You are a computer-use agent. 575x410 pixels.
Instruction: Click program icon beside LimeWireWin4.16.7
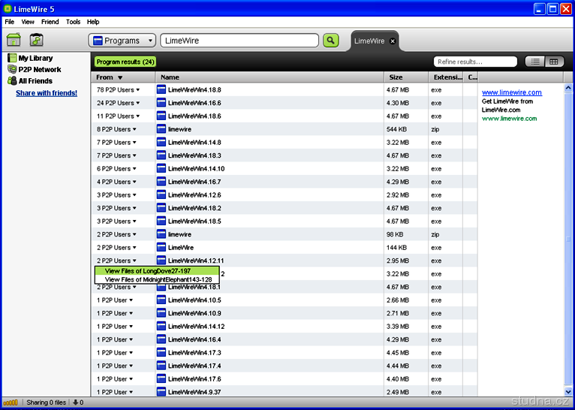coord(161,182)
